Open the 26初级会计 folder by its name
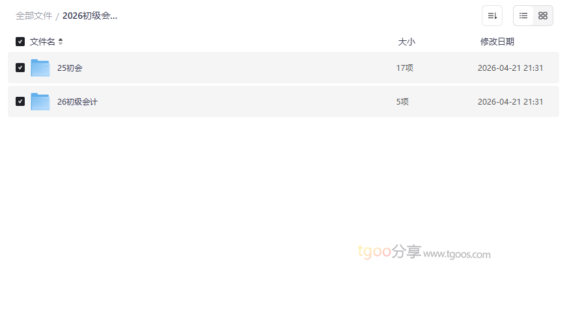This screenshot has height=334, width=569. tap(77, 101)
